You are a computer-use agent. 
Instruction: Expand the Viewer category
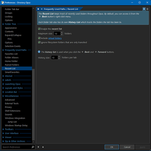coord(3,137)
